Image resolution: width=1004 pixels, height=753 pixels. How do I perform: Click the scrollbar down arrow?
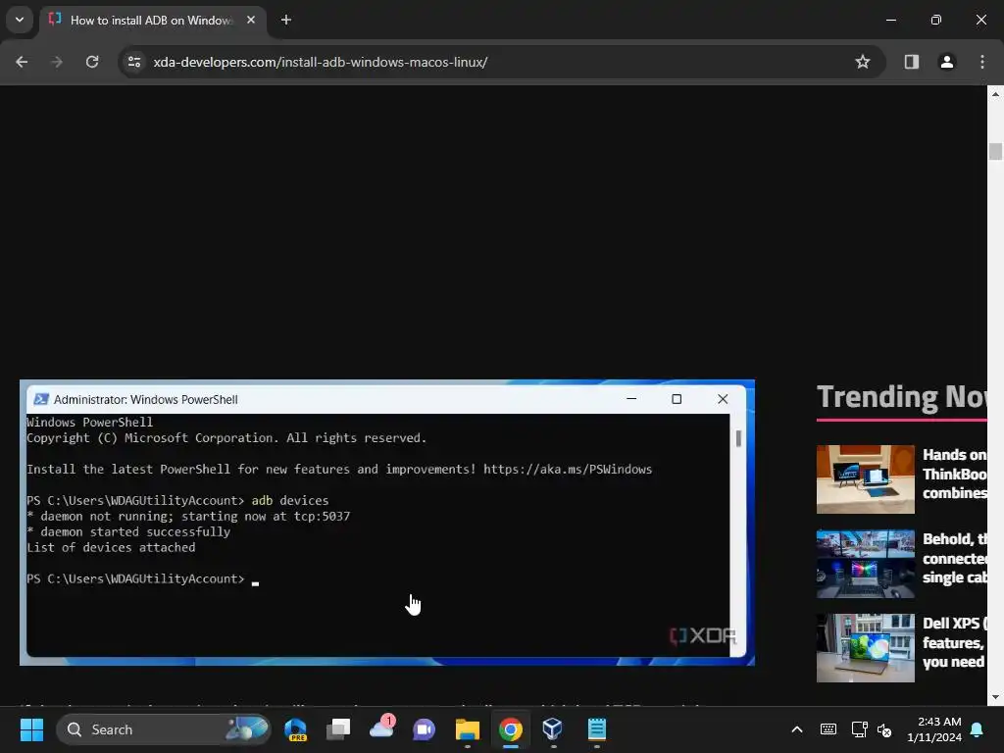(x=995, y=697)
